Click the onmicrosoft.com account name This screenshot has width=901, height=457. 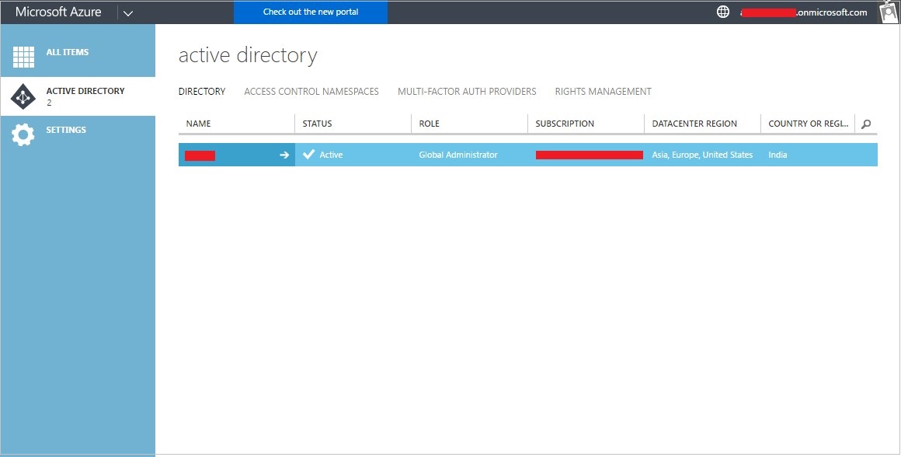tap(803, 12)
